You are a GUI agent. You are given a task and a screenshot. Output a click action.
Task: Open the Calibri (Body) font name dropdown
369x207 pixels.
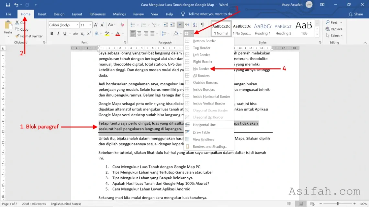[77, 25]
